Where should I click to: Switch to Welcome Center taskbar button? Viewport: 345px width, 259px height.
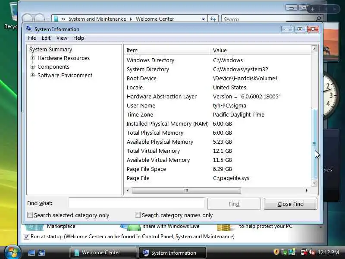pyautogui.click(x=103, y=253)
